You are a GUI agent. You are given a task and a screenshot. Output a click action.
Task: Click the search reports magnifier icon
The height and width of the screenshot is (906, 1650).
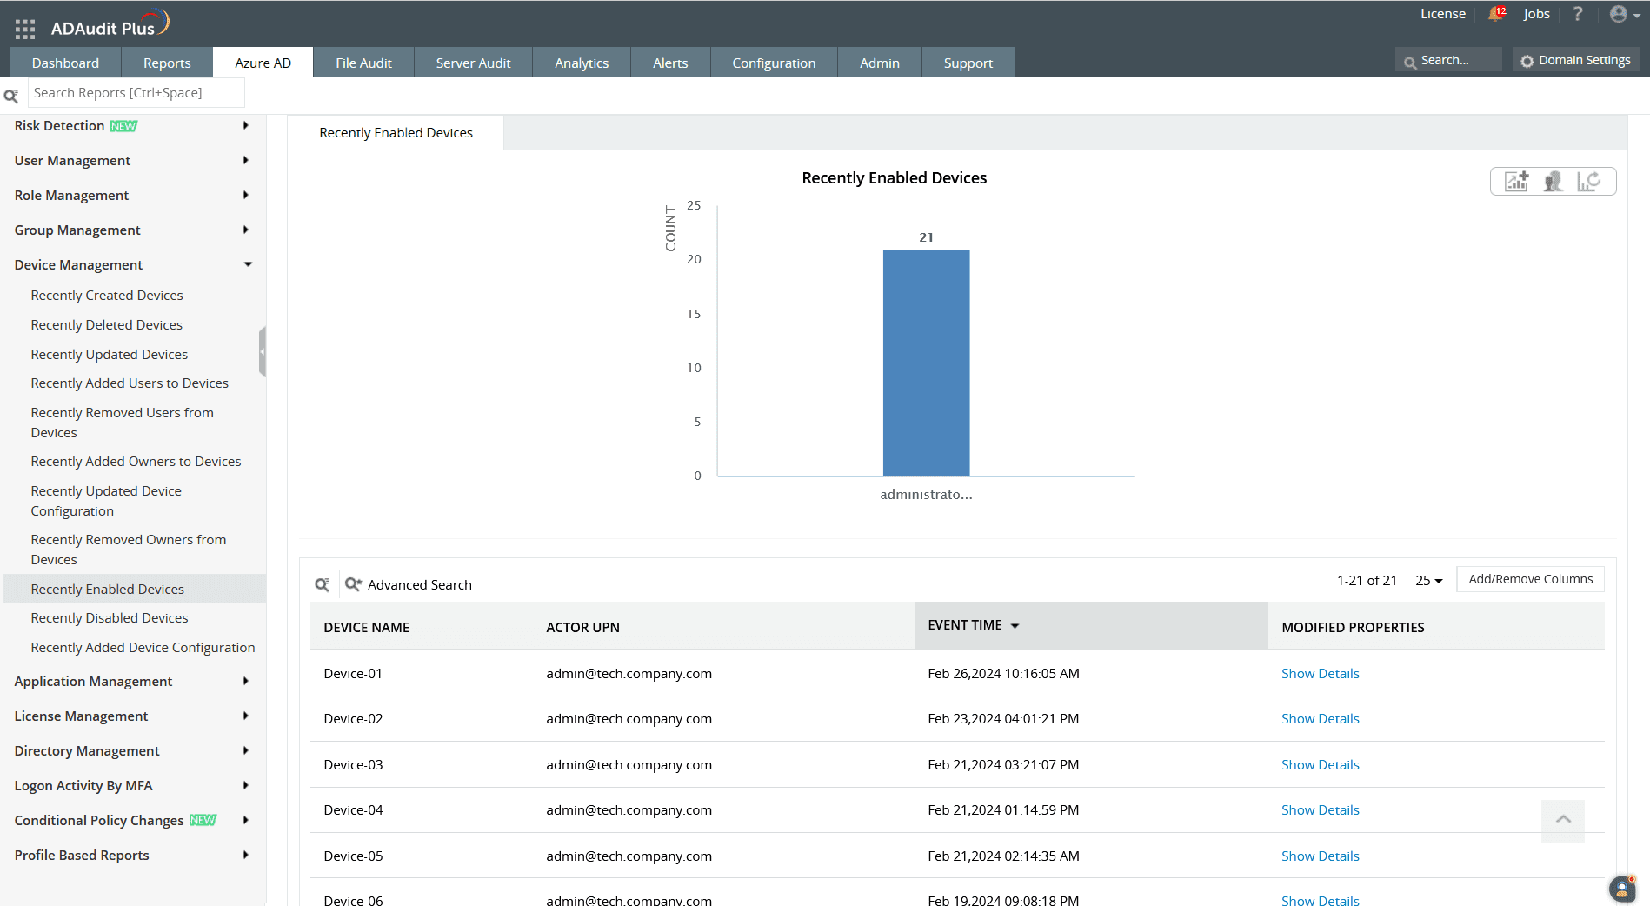click(11, 95)
